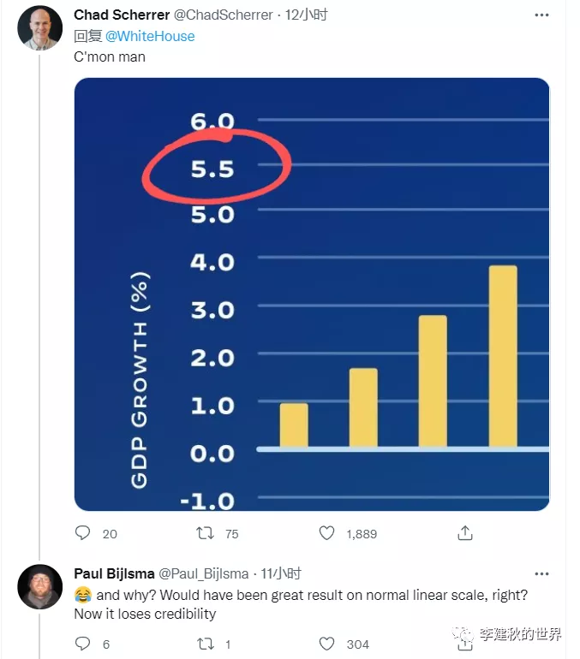Open the 12小时 timestamp on Chad's tweet
This screenshot has height=659, width=580.
[x=306, y=15]
